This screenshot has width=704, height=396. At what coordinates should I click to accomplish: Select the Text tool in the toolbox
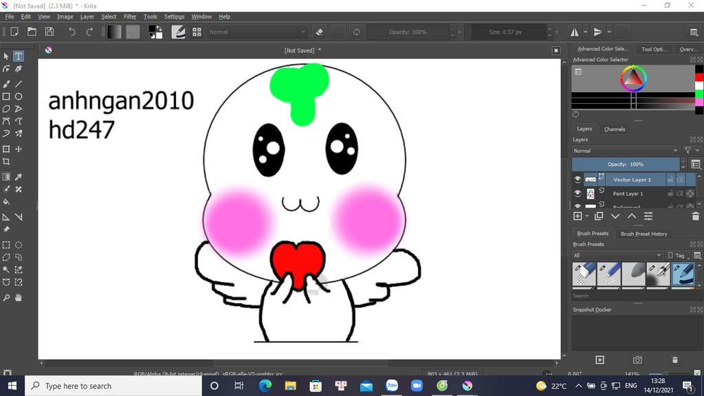click(19, 56)
